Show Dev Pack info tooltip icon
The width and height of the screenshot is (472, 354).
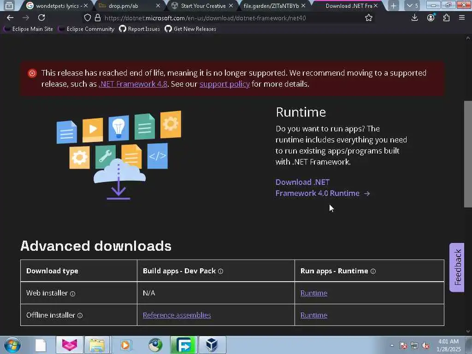(220, 271)
